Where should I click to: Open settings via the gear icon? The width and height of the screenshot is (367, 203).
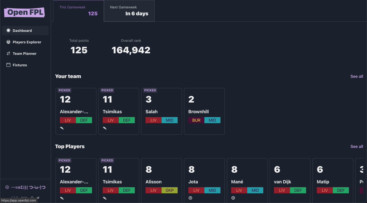coord(7,187)
